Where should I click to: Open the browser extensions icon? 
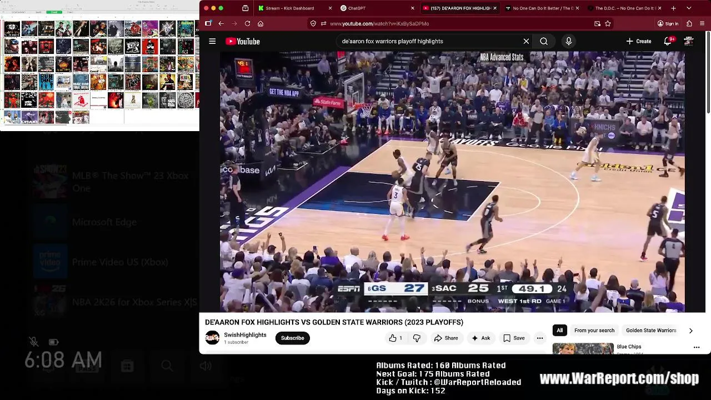(689, 23)
